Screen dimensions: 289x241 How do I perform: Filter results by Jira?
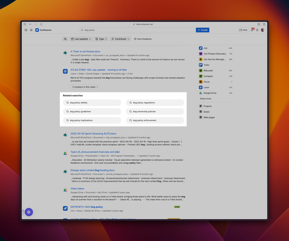tap(216, 48)
